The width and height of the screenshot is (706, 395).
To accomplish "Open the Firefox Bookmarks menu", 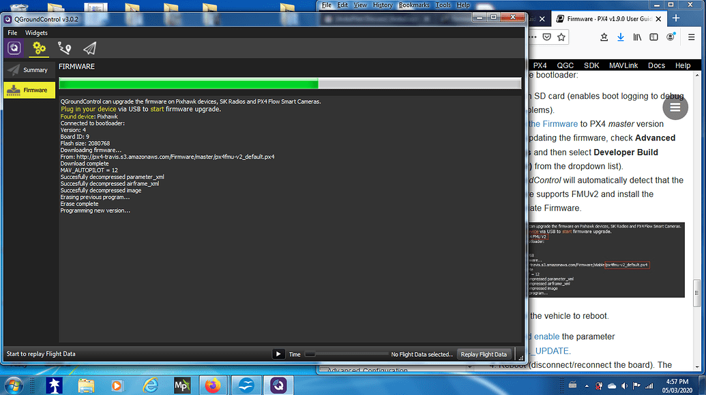I will (x=414, y=5).
